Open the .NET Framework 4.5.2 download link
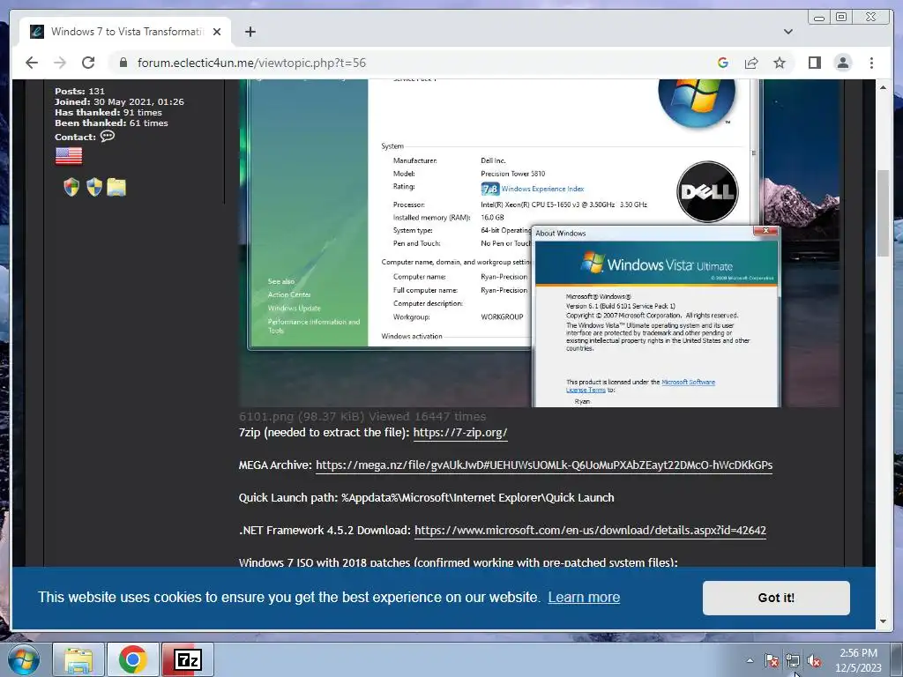 point(590,530)
